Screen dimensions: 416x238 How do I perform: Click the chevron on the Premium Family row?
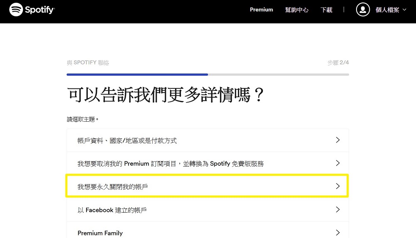[338, 233]
